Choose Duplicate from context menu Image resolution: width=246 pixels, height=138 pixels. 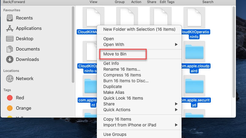point(139,87)
